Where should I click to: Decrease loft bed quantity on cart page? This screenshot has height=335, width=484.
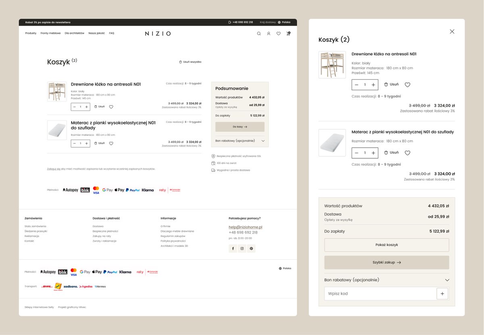pyautogui.click(x=75, y=107)
